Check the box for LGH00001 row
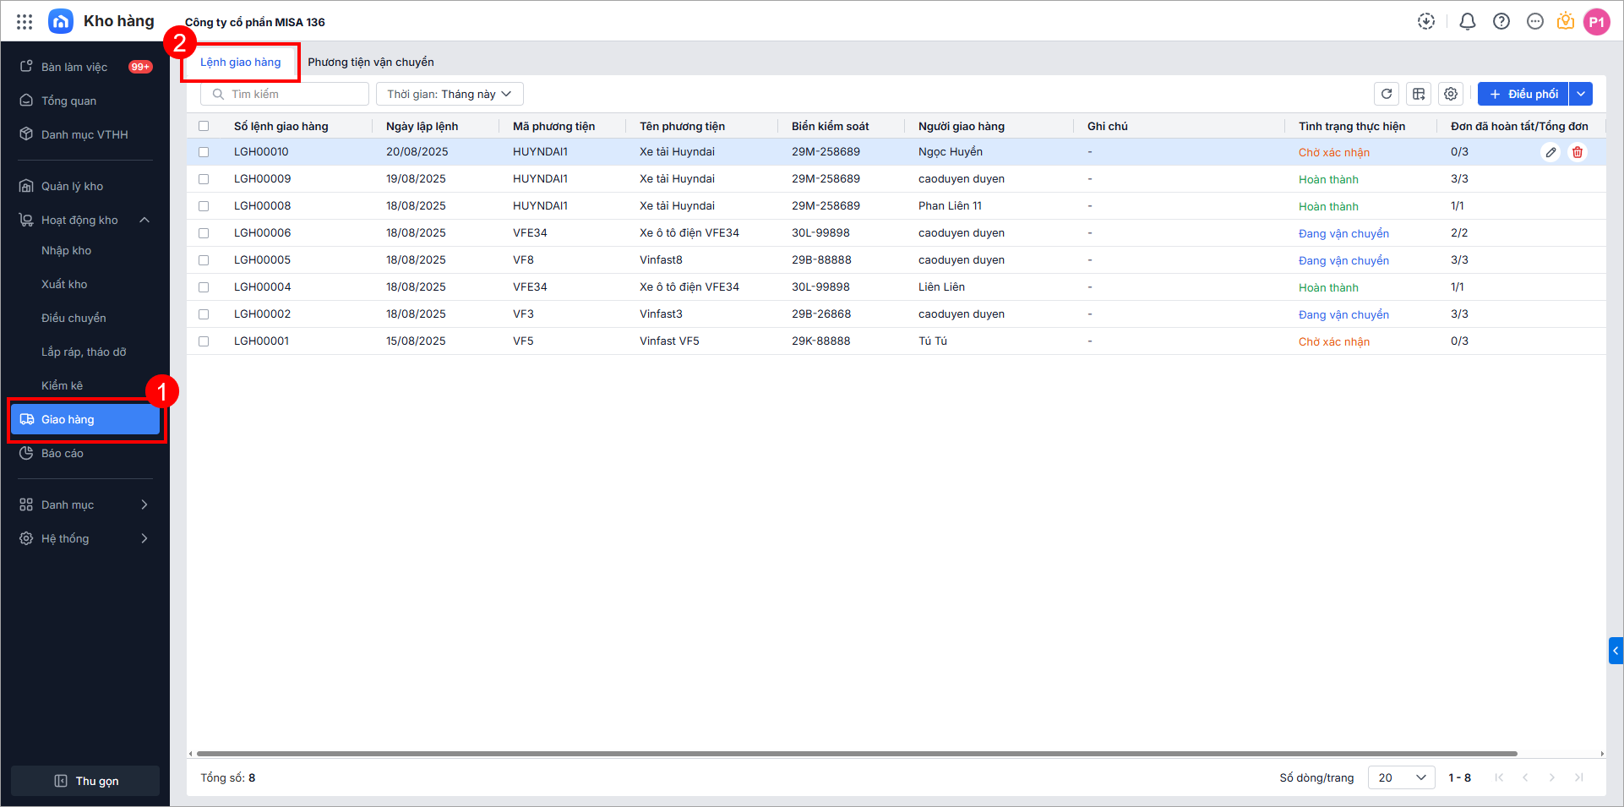Image resolution: width=1624 pixels, height=807 pixels. tap(204, 341)
